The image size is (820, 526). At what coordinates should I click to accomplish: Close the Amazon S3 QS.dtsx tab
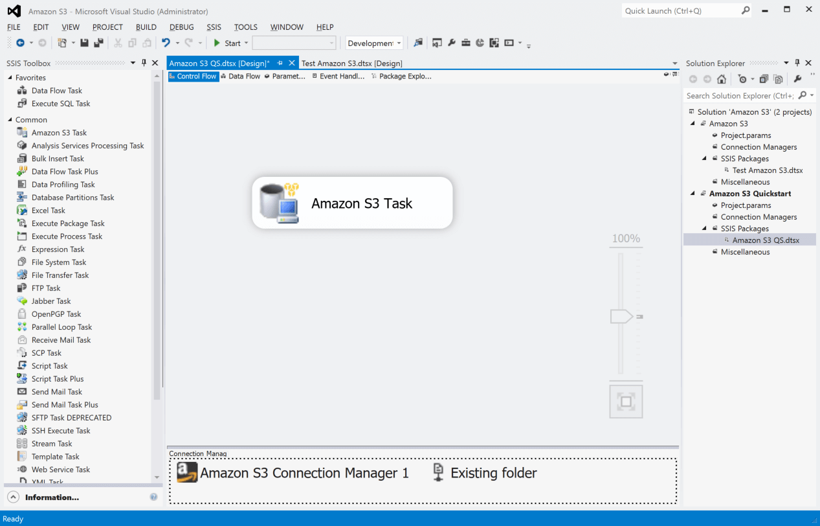pyautogui.click(x=292, y=63)
